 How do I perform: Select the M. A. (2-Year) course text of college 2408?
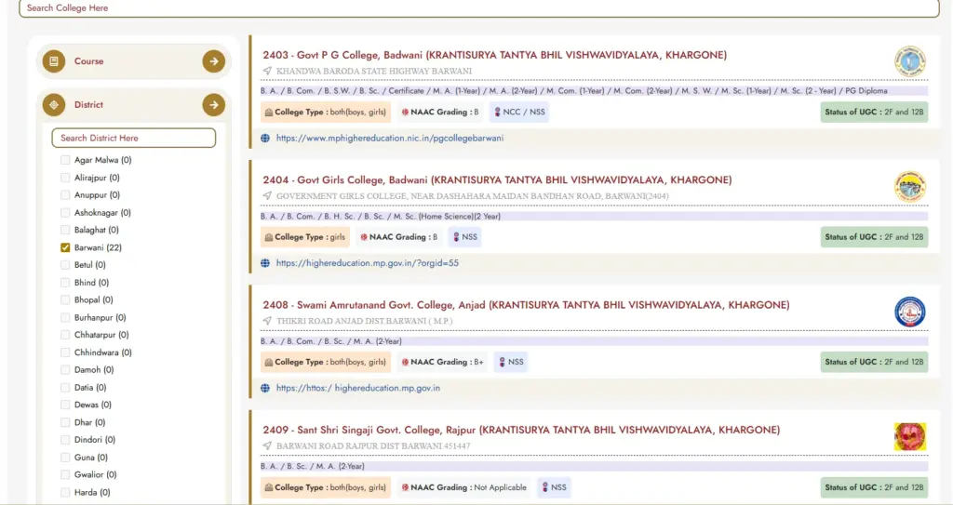[376, 341]
